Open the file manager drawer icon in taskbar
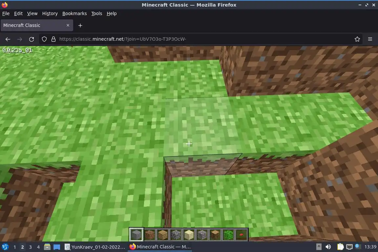 [x=47, y=247]
